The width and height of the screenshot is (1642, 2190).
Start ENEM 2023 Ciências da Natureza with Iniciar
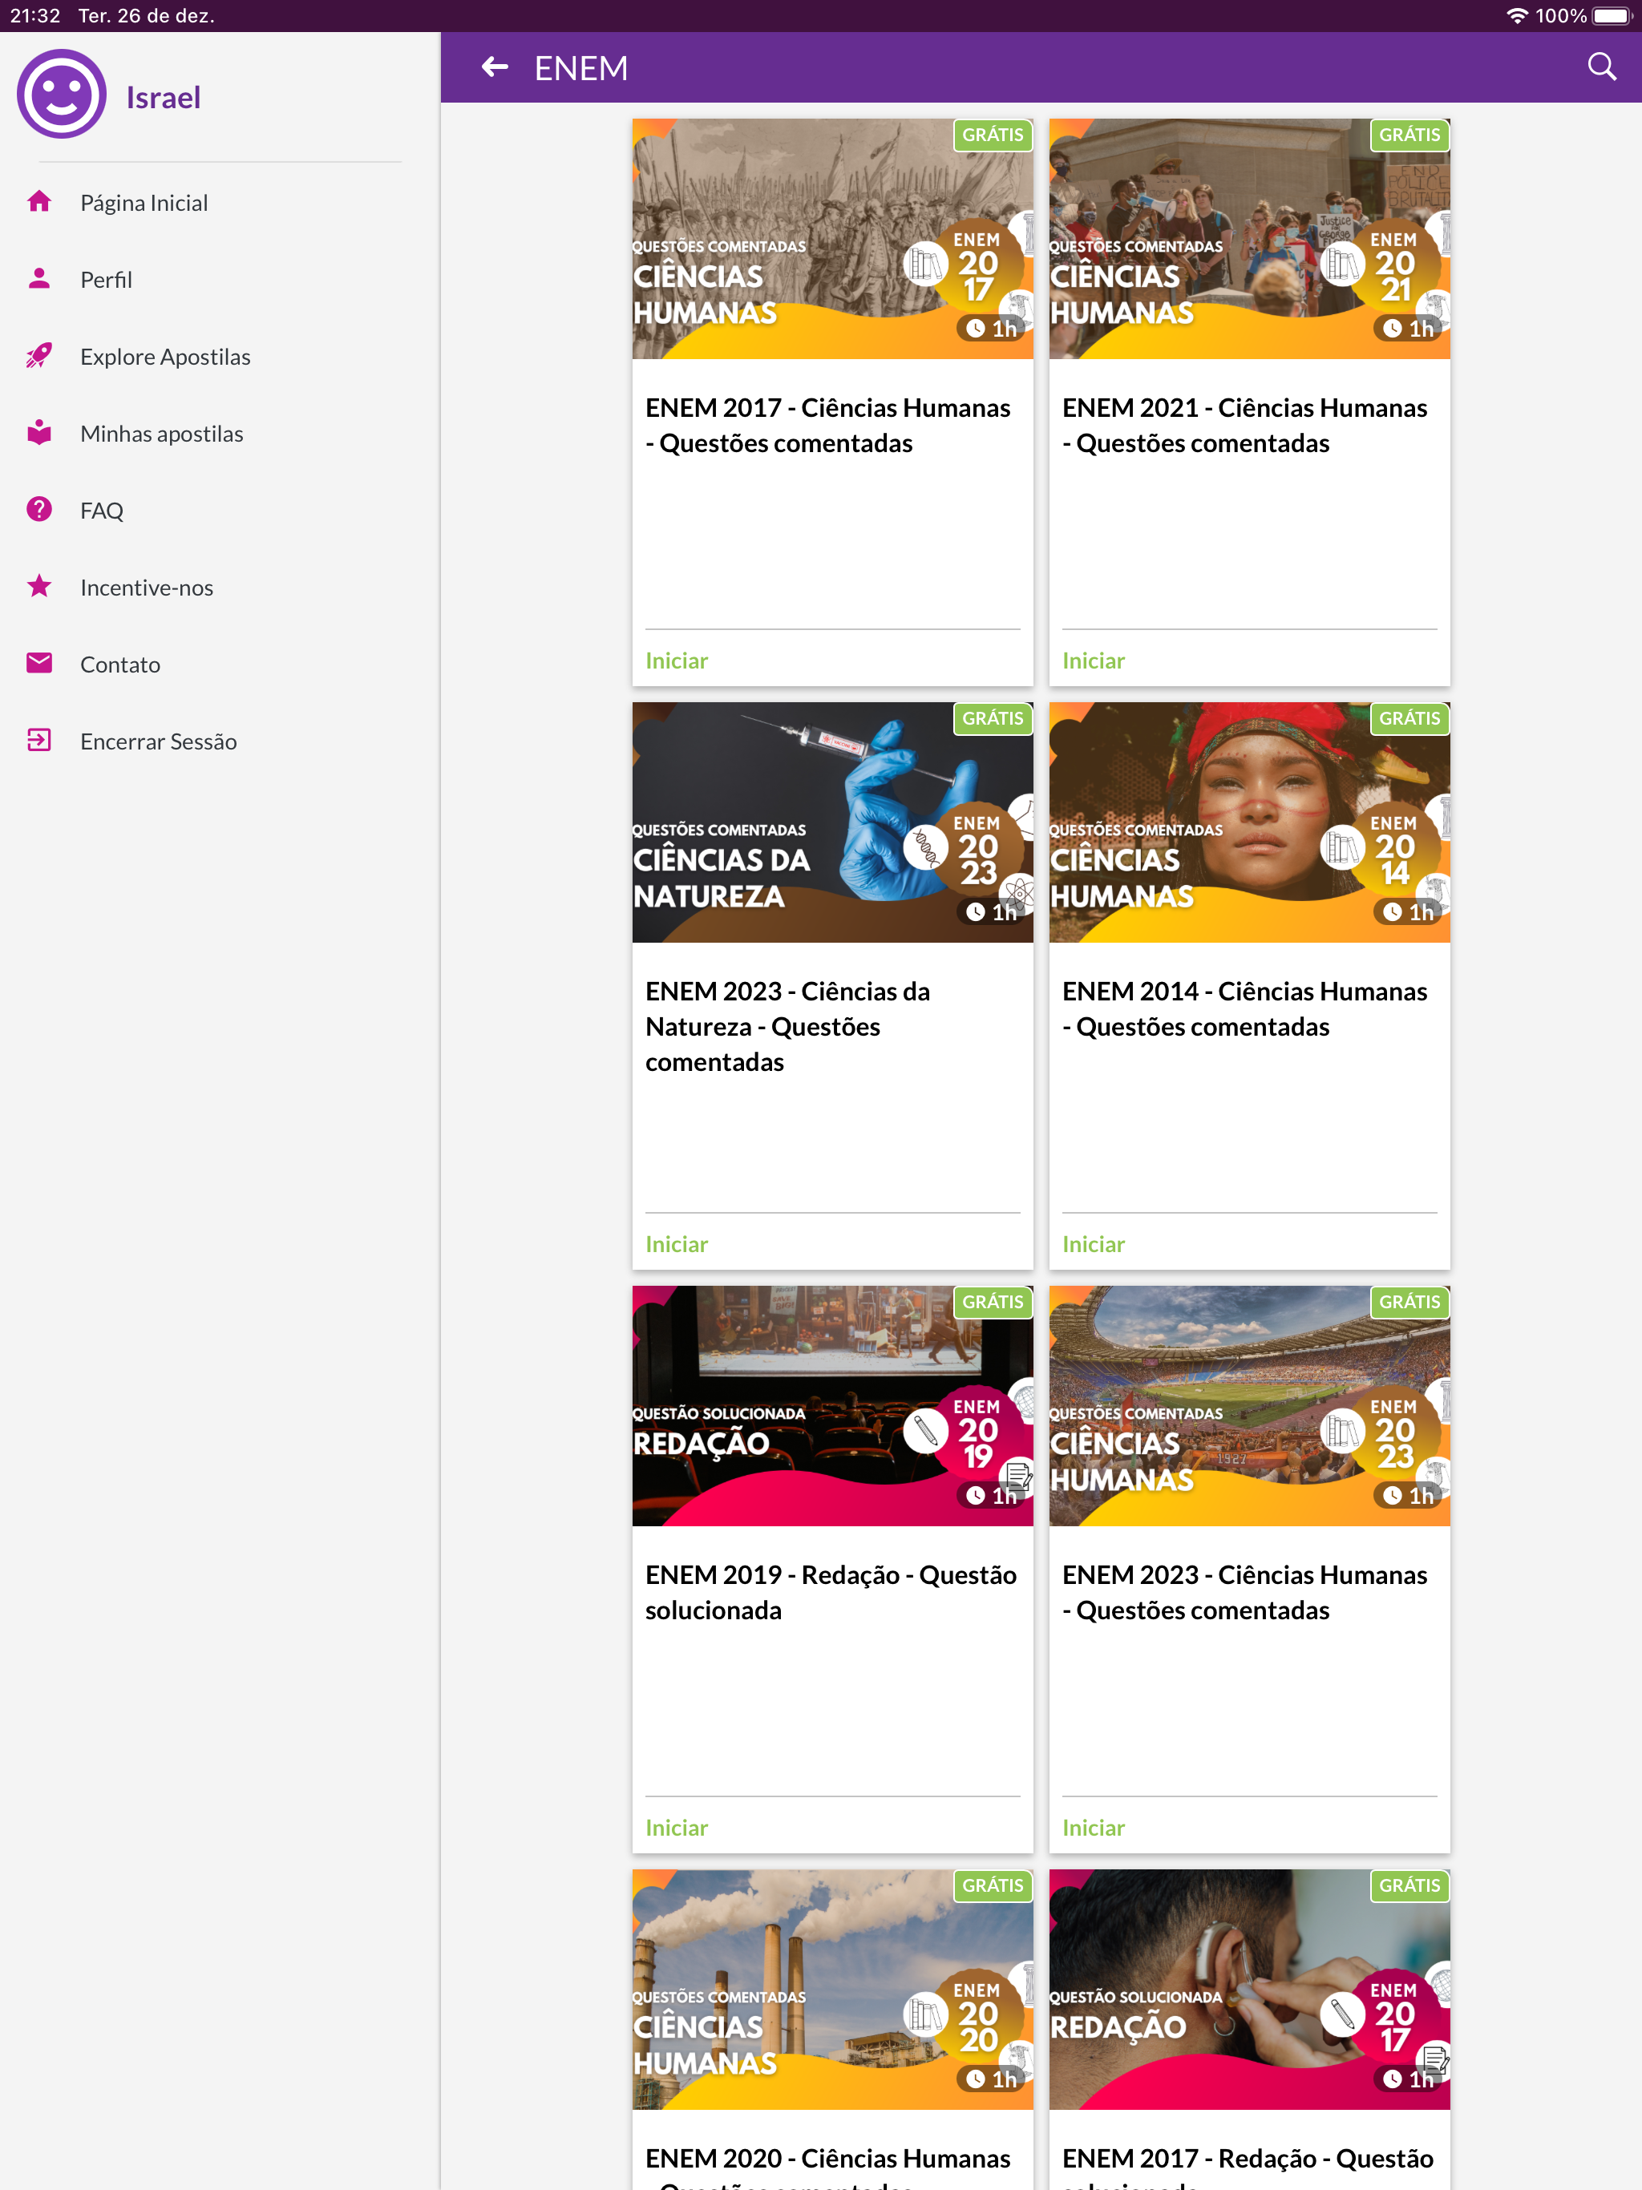[677, 1243]
